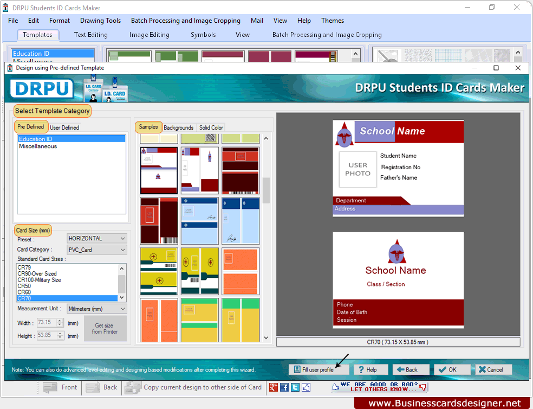Confirm the template with OK
533x409 pixels.
tap(452, 369)
